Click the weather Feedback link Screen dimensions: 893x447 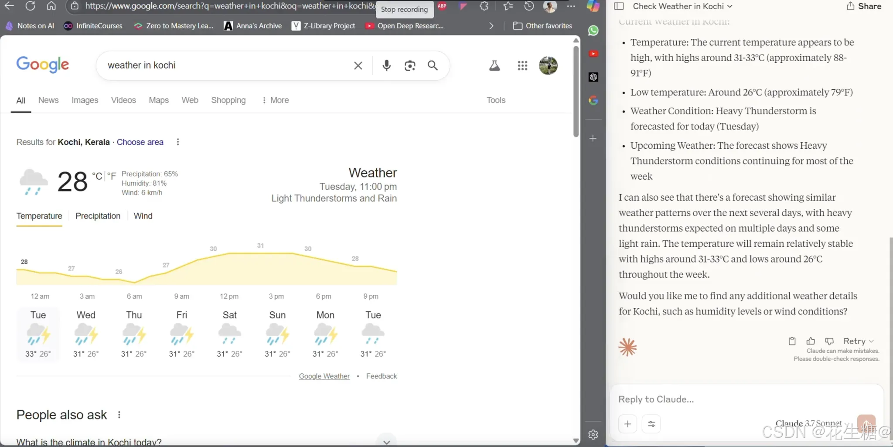pyautogui.click(x=381, y=376)
